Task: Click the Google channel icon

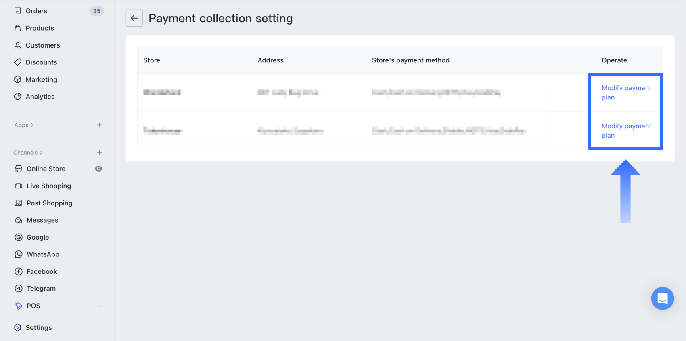Action: click(19, 237)
